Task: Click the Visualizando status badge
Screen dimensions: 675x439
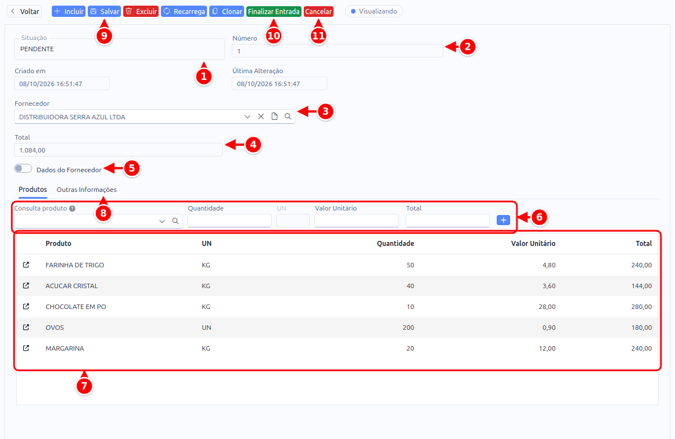Action: (373, 11)
